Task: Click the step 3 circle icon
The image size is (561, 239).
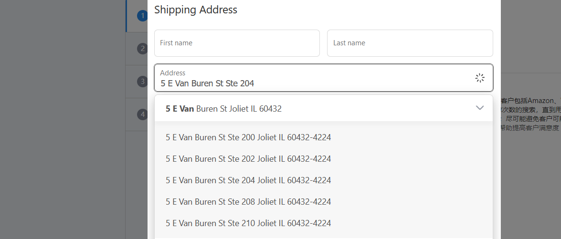Action: (x=142, y=82)
